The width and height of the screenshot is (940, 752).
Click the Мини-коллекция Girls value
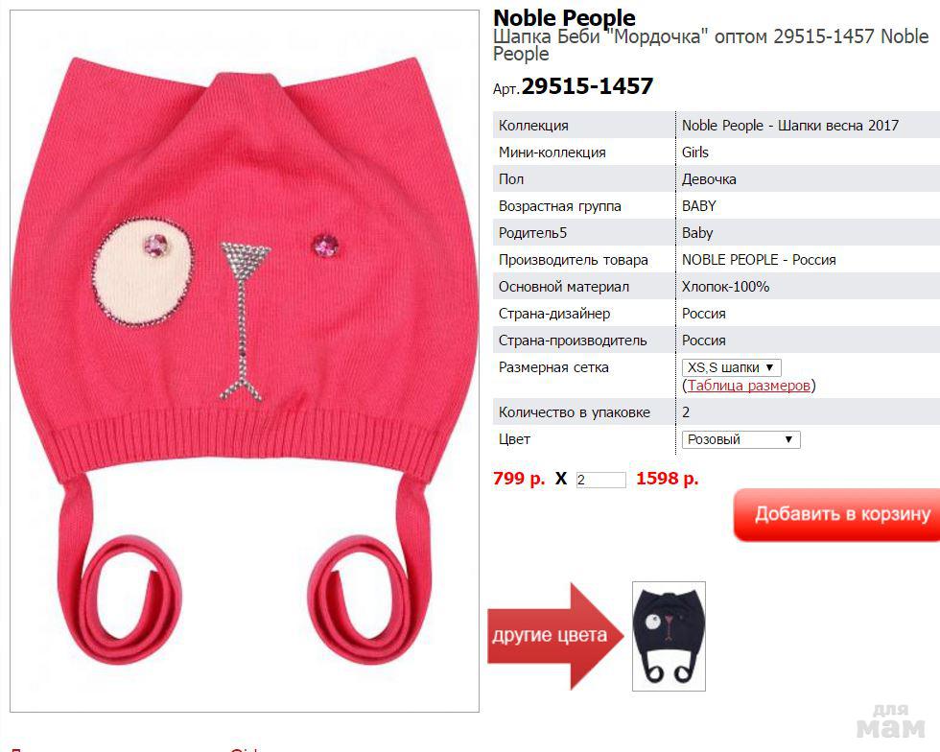click(x=694, y=153)
